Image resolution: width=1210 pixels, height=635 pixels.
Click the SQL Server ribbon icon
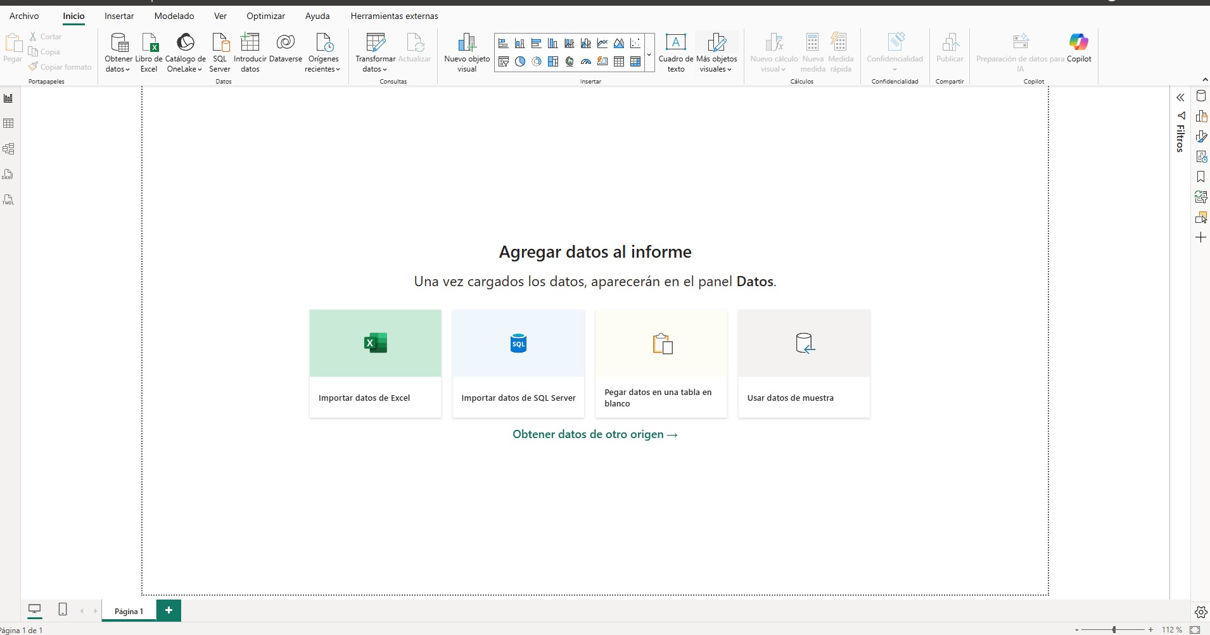[x=220, y=53]
